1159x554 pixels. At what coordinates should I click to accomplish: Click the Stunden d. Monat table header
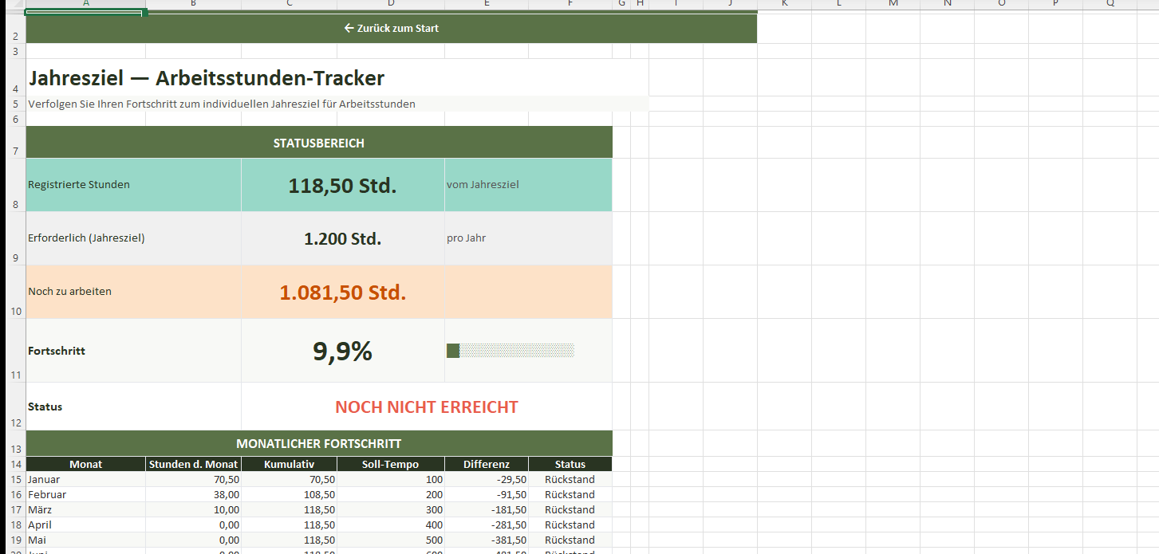(193, 464)
